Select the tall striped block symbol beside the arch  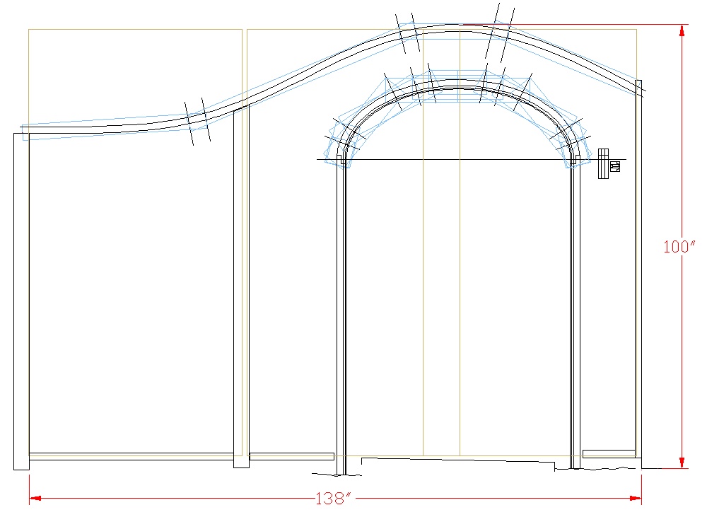603,164
